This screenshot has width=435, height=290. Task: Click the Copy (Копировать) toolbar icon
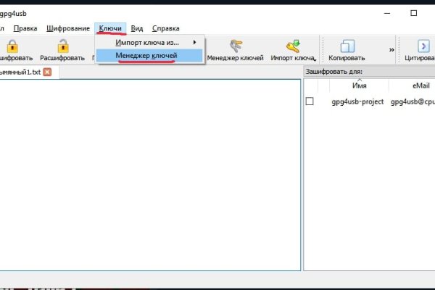[x=346, y=44]
